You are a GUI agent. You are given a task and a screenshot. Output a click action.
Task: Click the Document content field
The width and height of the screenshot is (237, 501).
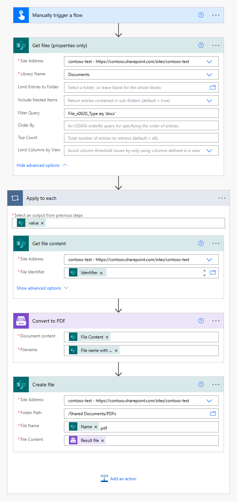pos(141,337)
